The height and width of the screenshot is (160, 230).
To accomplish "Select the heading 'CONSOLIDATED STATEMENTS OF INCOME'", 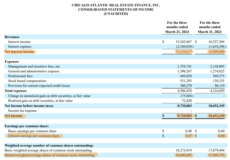I will point(116,10).
